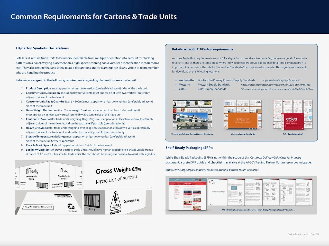Click 'Metcash Supply Standards' bullet text
The width and height of the screenshot is (329, 246).
click(x=214, y=85)
